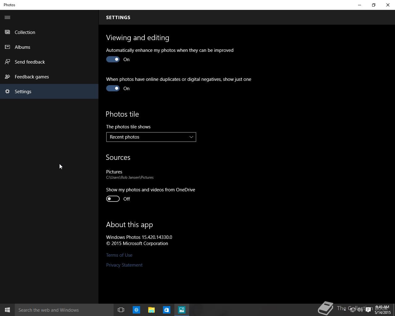
Task: Click the Windows Photos 15.420.14330.0 version text
Action: pos(139,237)
